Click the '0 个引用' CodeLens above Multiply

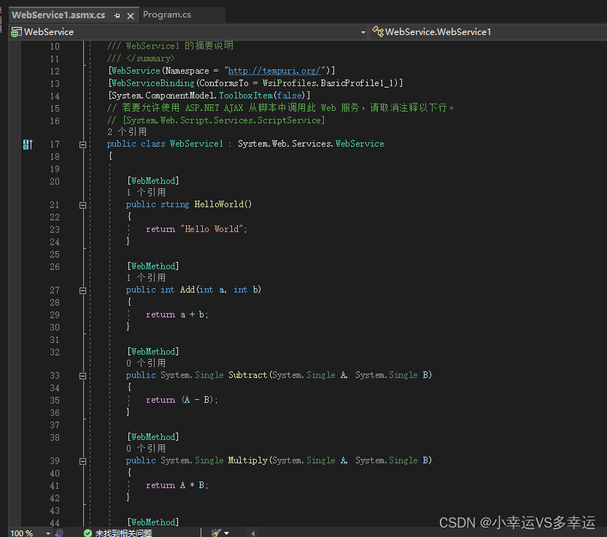(146, 448)
